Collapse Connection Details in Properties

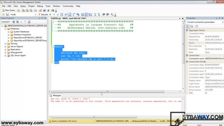tap(187, 62)
